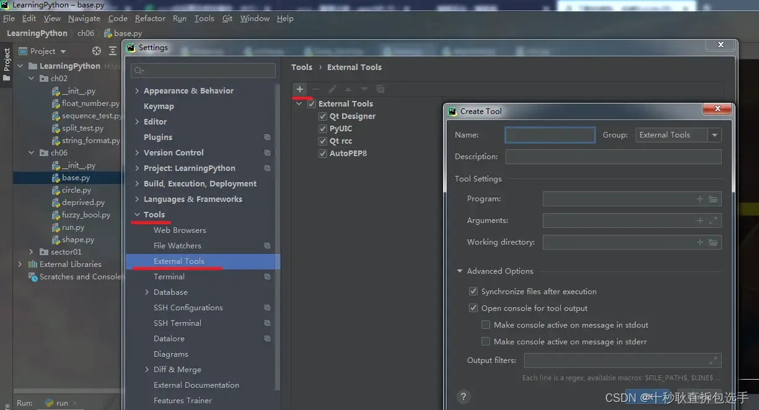Image resolution: width=759 pixels, height=410 pixels.
Task: Move tool down with arrow icon
Action: coord(364,89)
